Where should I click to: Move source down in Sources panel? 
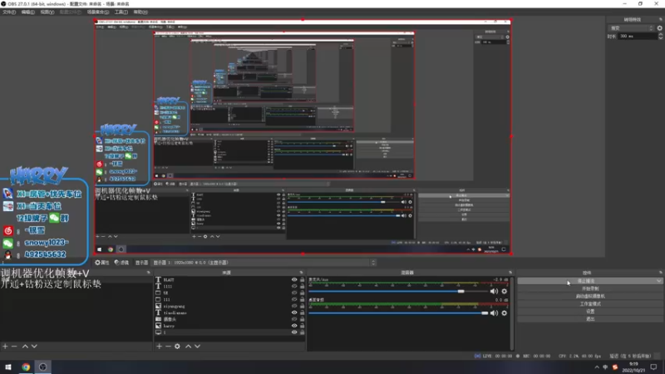[x=197, y=346]
